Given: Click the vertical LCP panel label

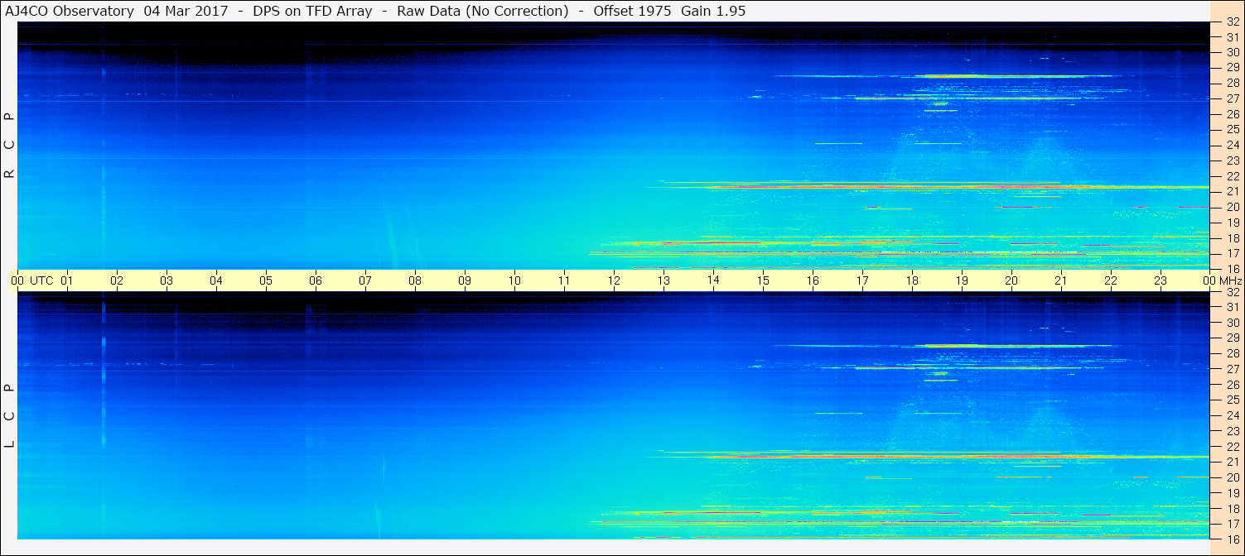Looking at the screenshot, I should 9,415.
